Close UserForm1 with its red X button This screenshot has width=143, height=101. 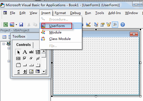[x=134, y=34]
